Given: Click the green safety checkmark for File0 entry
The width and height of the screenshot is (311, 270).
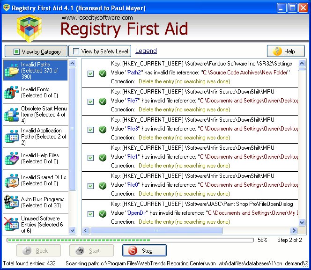Looking at the screenshot, I should (x=103, y=186).
